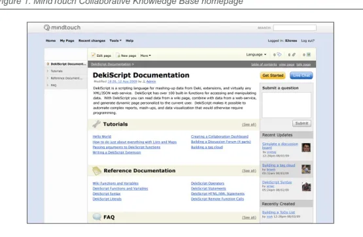Click the SJones username link
Image resolution: width=363 pixels, height=237 pixels.
point(291,40)
